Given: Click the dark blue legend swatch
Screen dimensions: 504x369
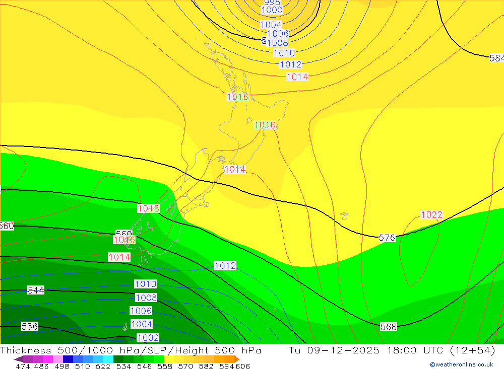Looking at the screenshot, I should click(68, 359).
